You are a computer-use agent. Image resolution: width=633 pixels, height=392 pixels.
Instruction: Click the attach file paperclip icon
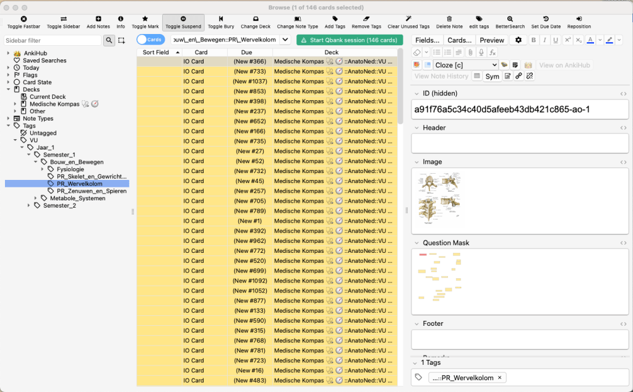[x=470, y=53]
